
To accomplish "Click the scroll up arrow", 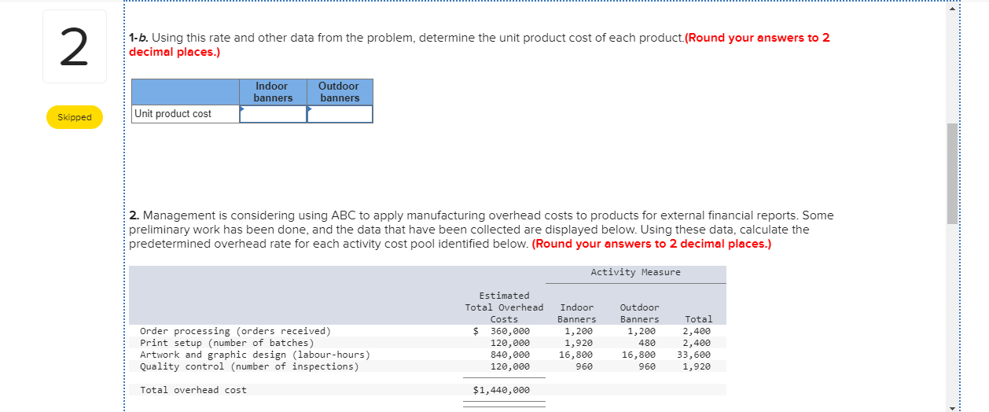I will 954,9.
